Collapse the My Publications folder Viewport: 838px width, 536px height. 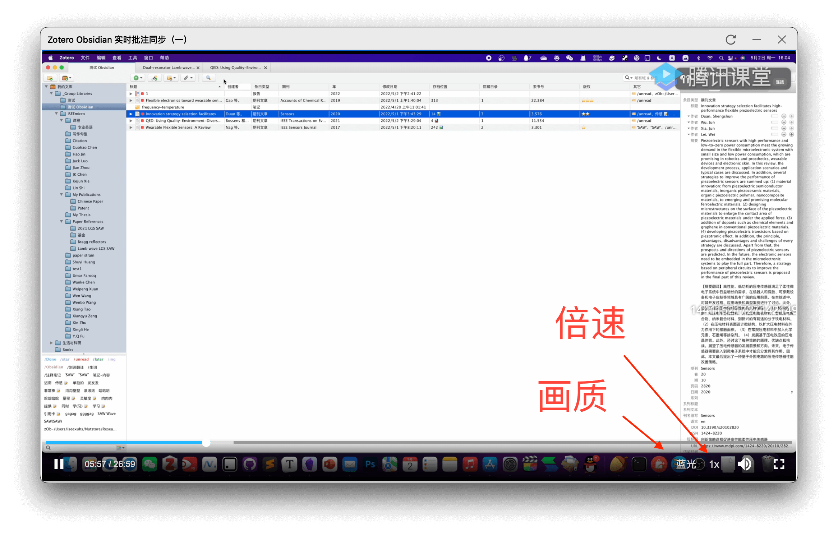tap(61, 194)
